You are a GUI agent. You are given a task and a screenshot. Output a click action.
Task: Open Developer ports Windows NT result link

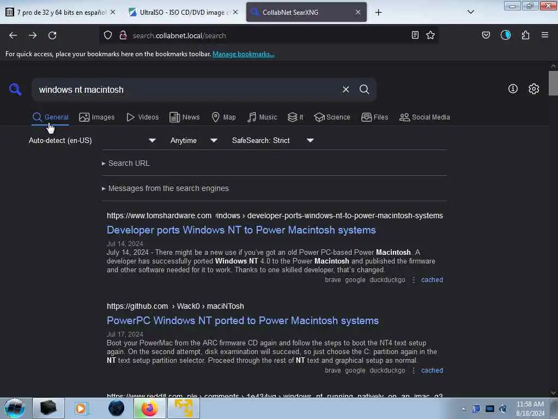[241, 230]
